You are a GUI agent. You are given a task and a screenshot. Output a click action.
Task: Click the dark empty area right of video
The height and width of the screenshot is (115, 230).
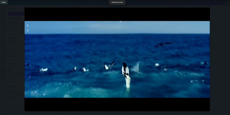[220, 57]
